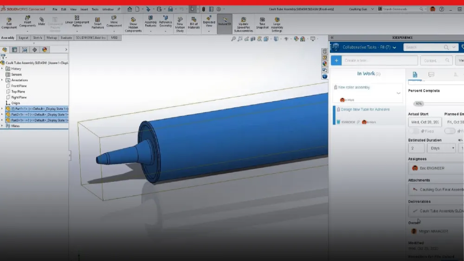Create a New Motion Study
Screen dimensions: 464x261
[x=180, y=22]
